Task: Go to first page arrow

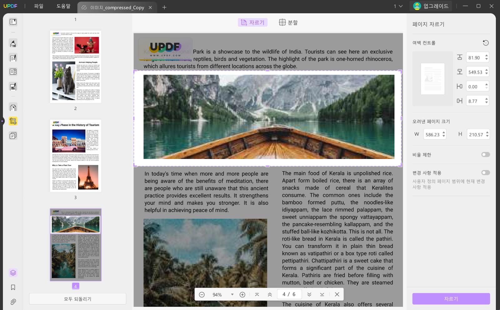Action: (257, 294)
